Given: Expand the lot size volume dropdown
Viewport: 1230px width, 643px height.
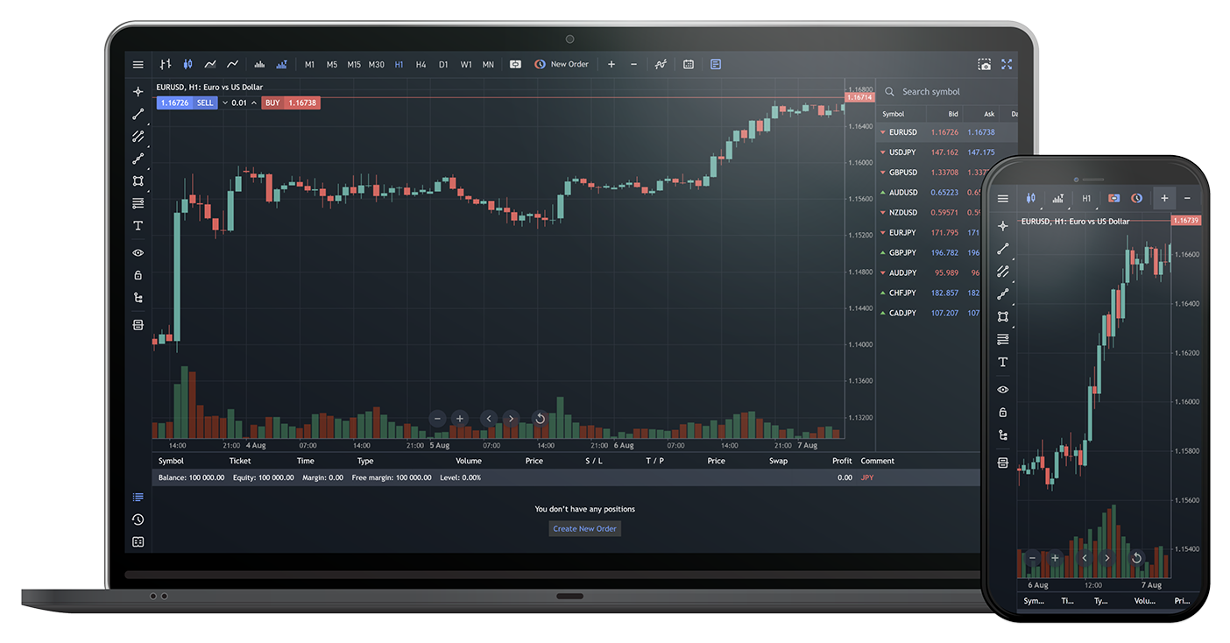Looking at the screenshot, I should (225, 102).
